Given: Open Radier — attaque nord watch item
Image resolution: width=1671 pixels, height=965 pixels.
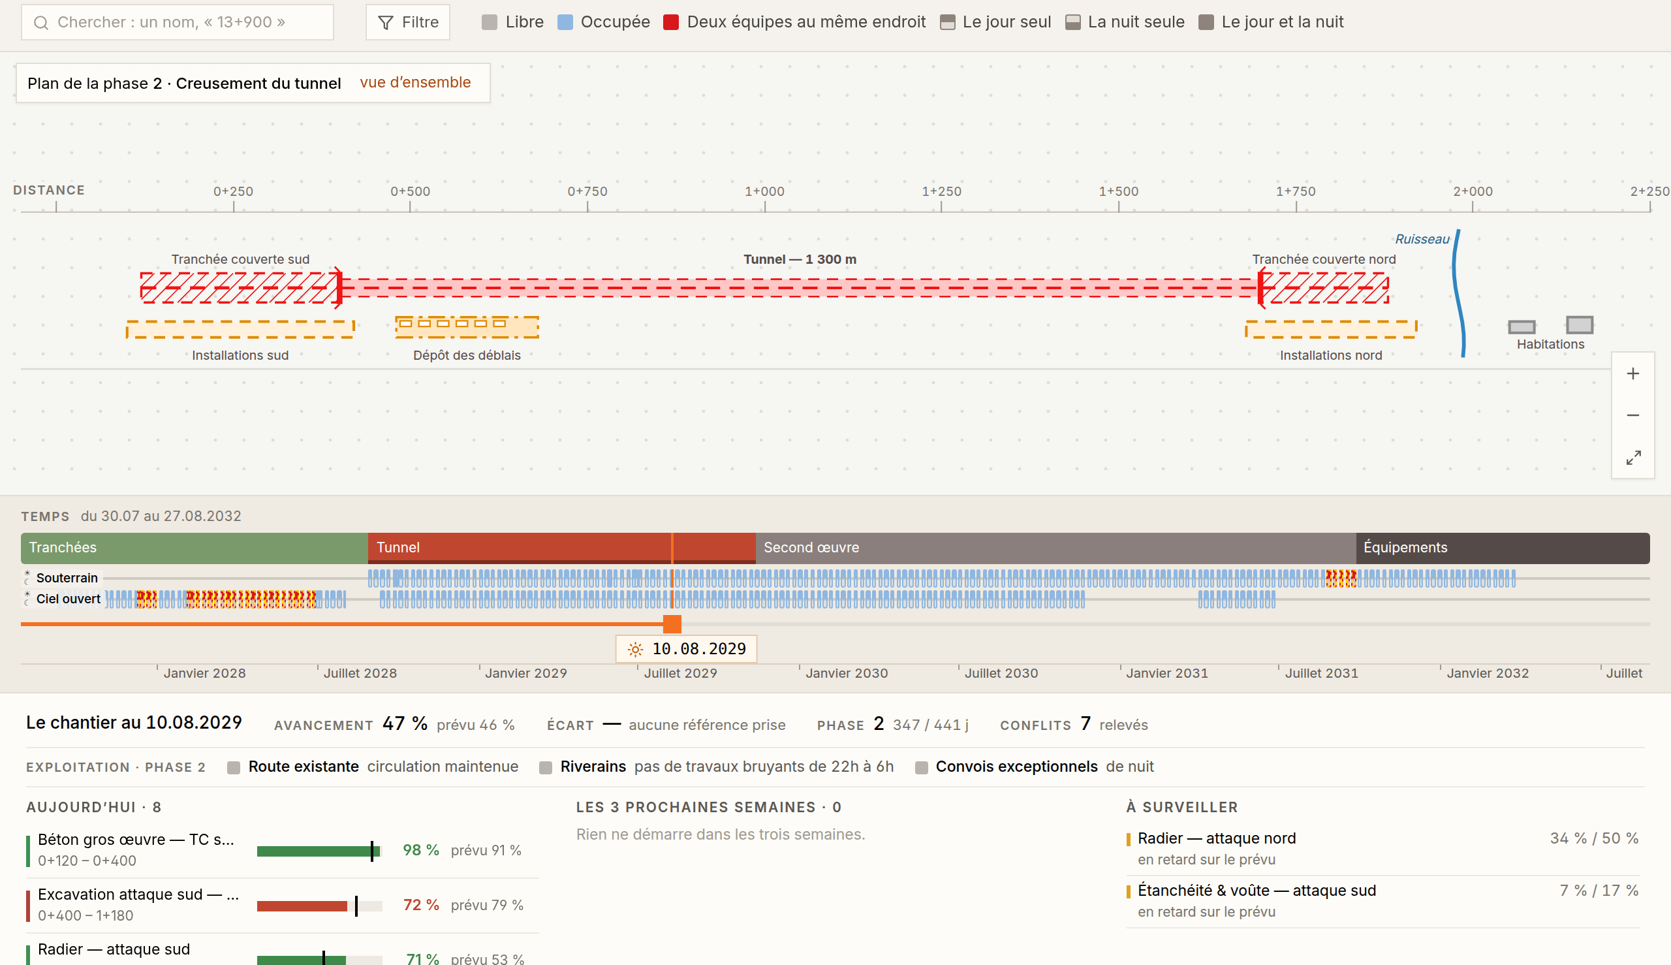Looking at the screenshot, I should pyautogui.click(x=1382, y=849).
